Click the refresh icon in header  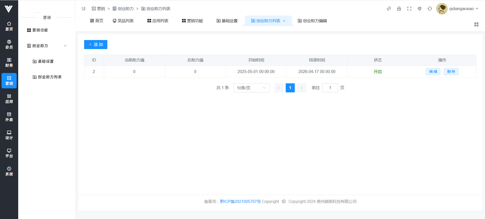point(430,9)
